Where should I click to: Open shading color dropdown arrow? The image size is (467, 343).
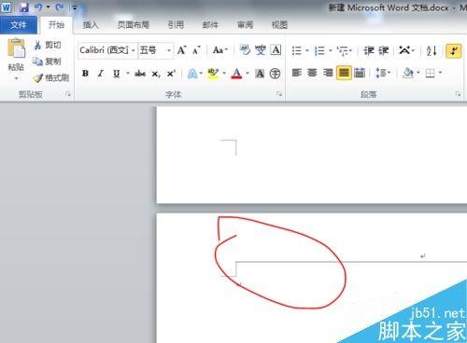point(418,73)
